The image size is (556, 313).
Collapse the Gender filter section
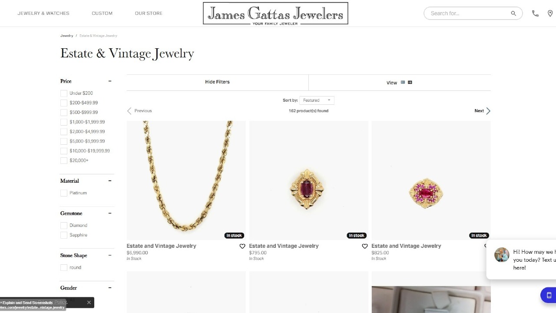coord(110,288)
